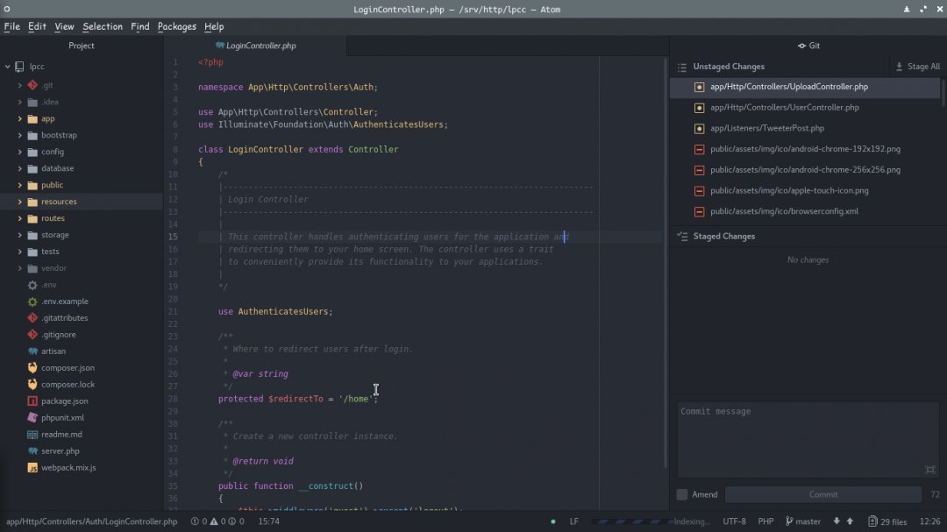Image resolution: width=947 pixels, height=532 pixels.
Task: Click the .gitattributes git icon
Action: click(32, 317)
